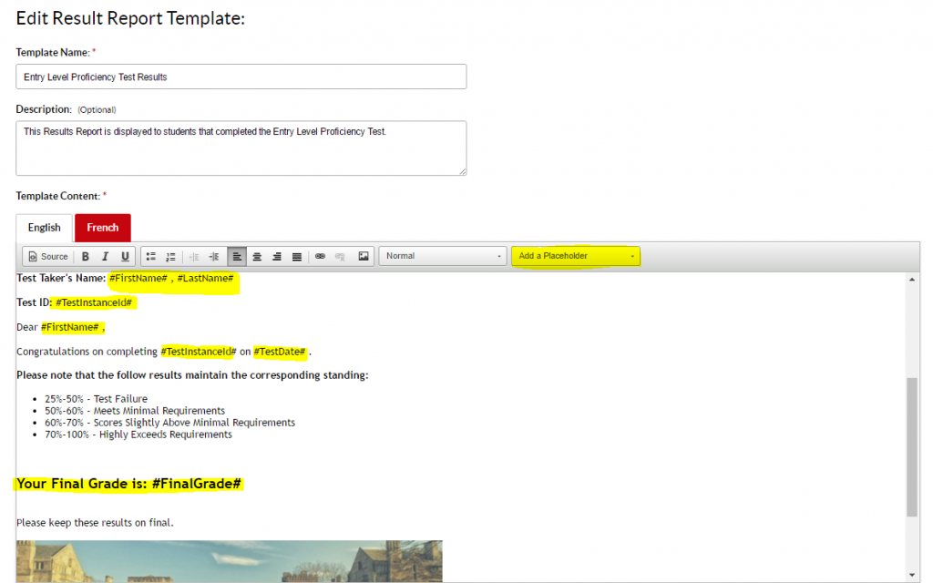Toggle underline formatting
Screen dimensions: 933x583
[x=125, y=256]
